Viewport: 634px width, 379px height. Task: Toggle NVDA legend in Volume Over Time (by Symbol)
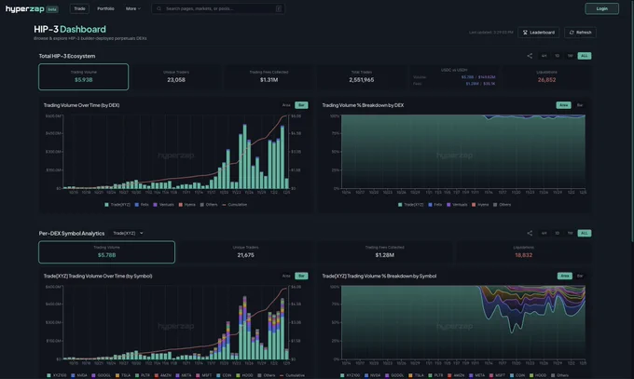pos(79,375)
